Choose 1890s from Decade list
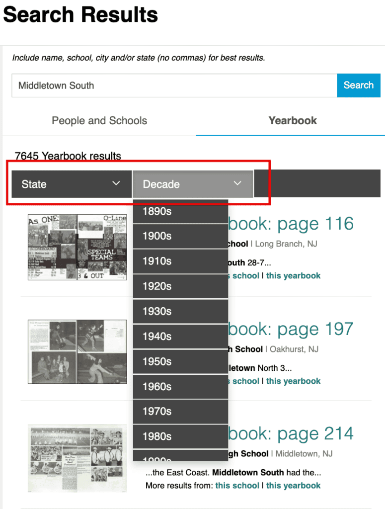The image size is (385, 509). (180, 211)
